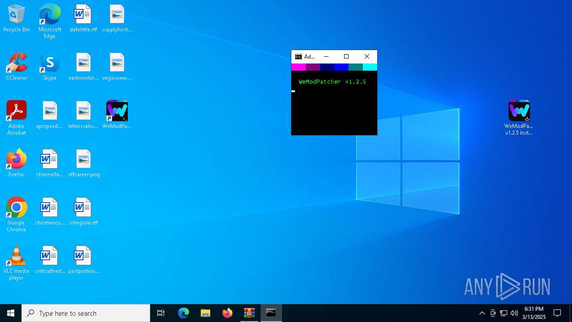
Task: Select the eastmeetin image file icon
Action: 83,67
